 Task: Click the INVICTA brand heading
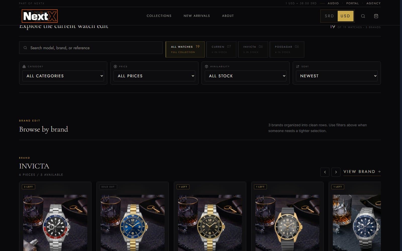(x=34, y=166)
